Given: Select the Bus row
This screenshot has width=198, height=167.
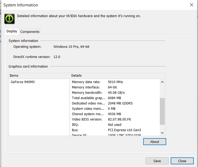Looking at the screenshot, I should click(115, 130).
